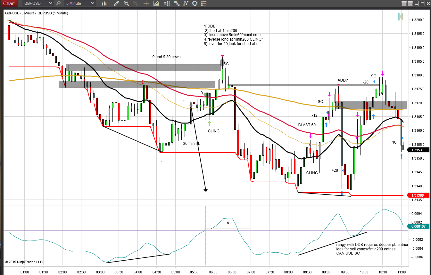This screenshot has width=431, height=275.
Task: Open the Indicators dialog
Action: coord(186,4)
